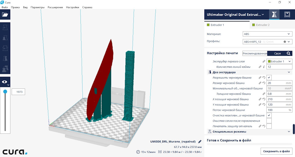Viewport: 295px width, 157px height.
Task: Click the teal prime tower in the viewport
Action: click(129, 85)
